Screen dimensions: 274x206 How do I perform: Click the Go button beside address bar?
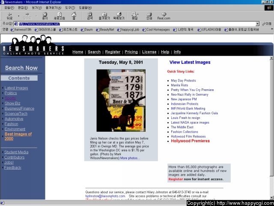coord(267,24)
